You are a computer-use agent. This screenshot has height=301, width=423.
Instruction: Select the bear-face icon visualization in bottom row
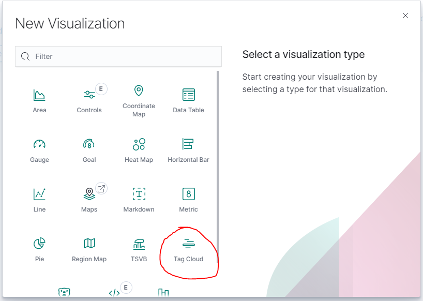64,292
